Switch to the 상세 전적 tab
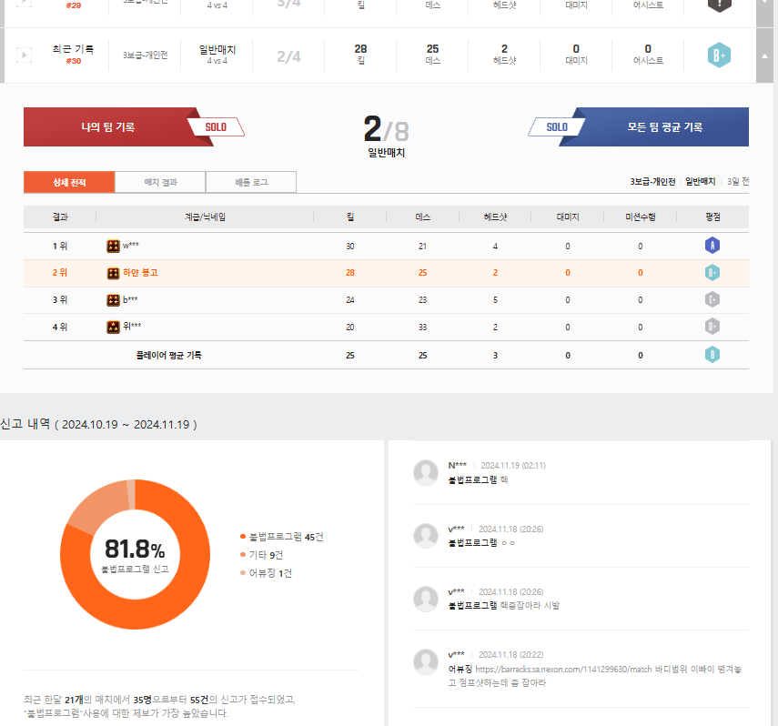 click(x=69, y=182)
